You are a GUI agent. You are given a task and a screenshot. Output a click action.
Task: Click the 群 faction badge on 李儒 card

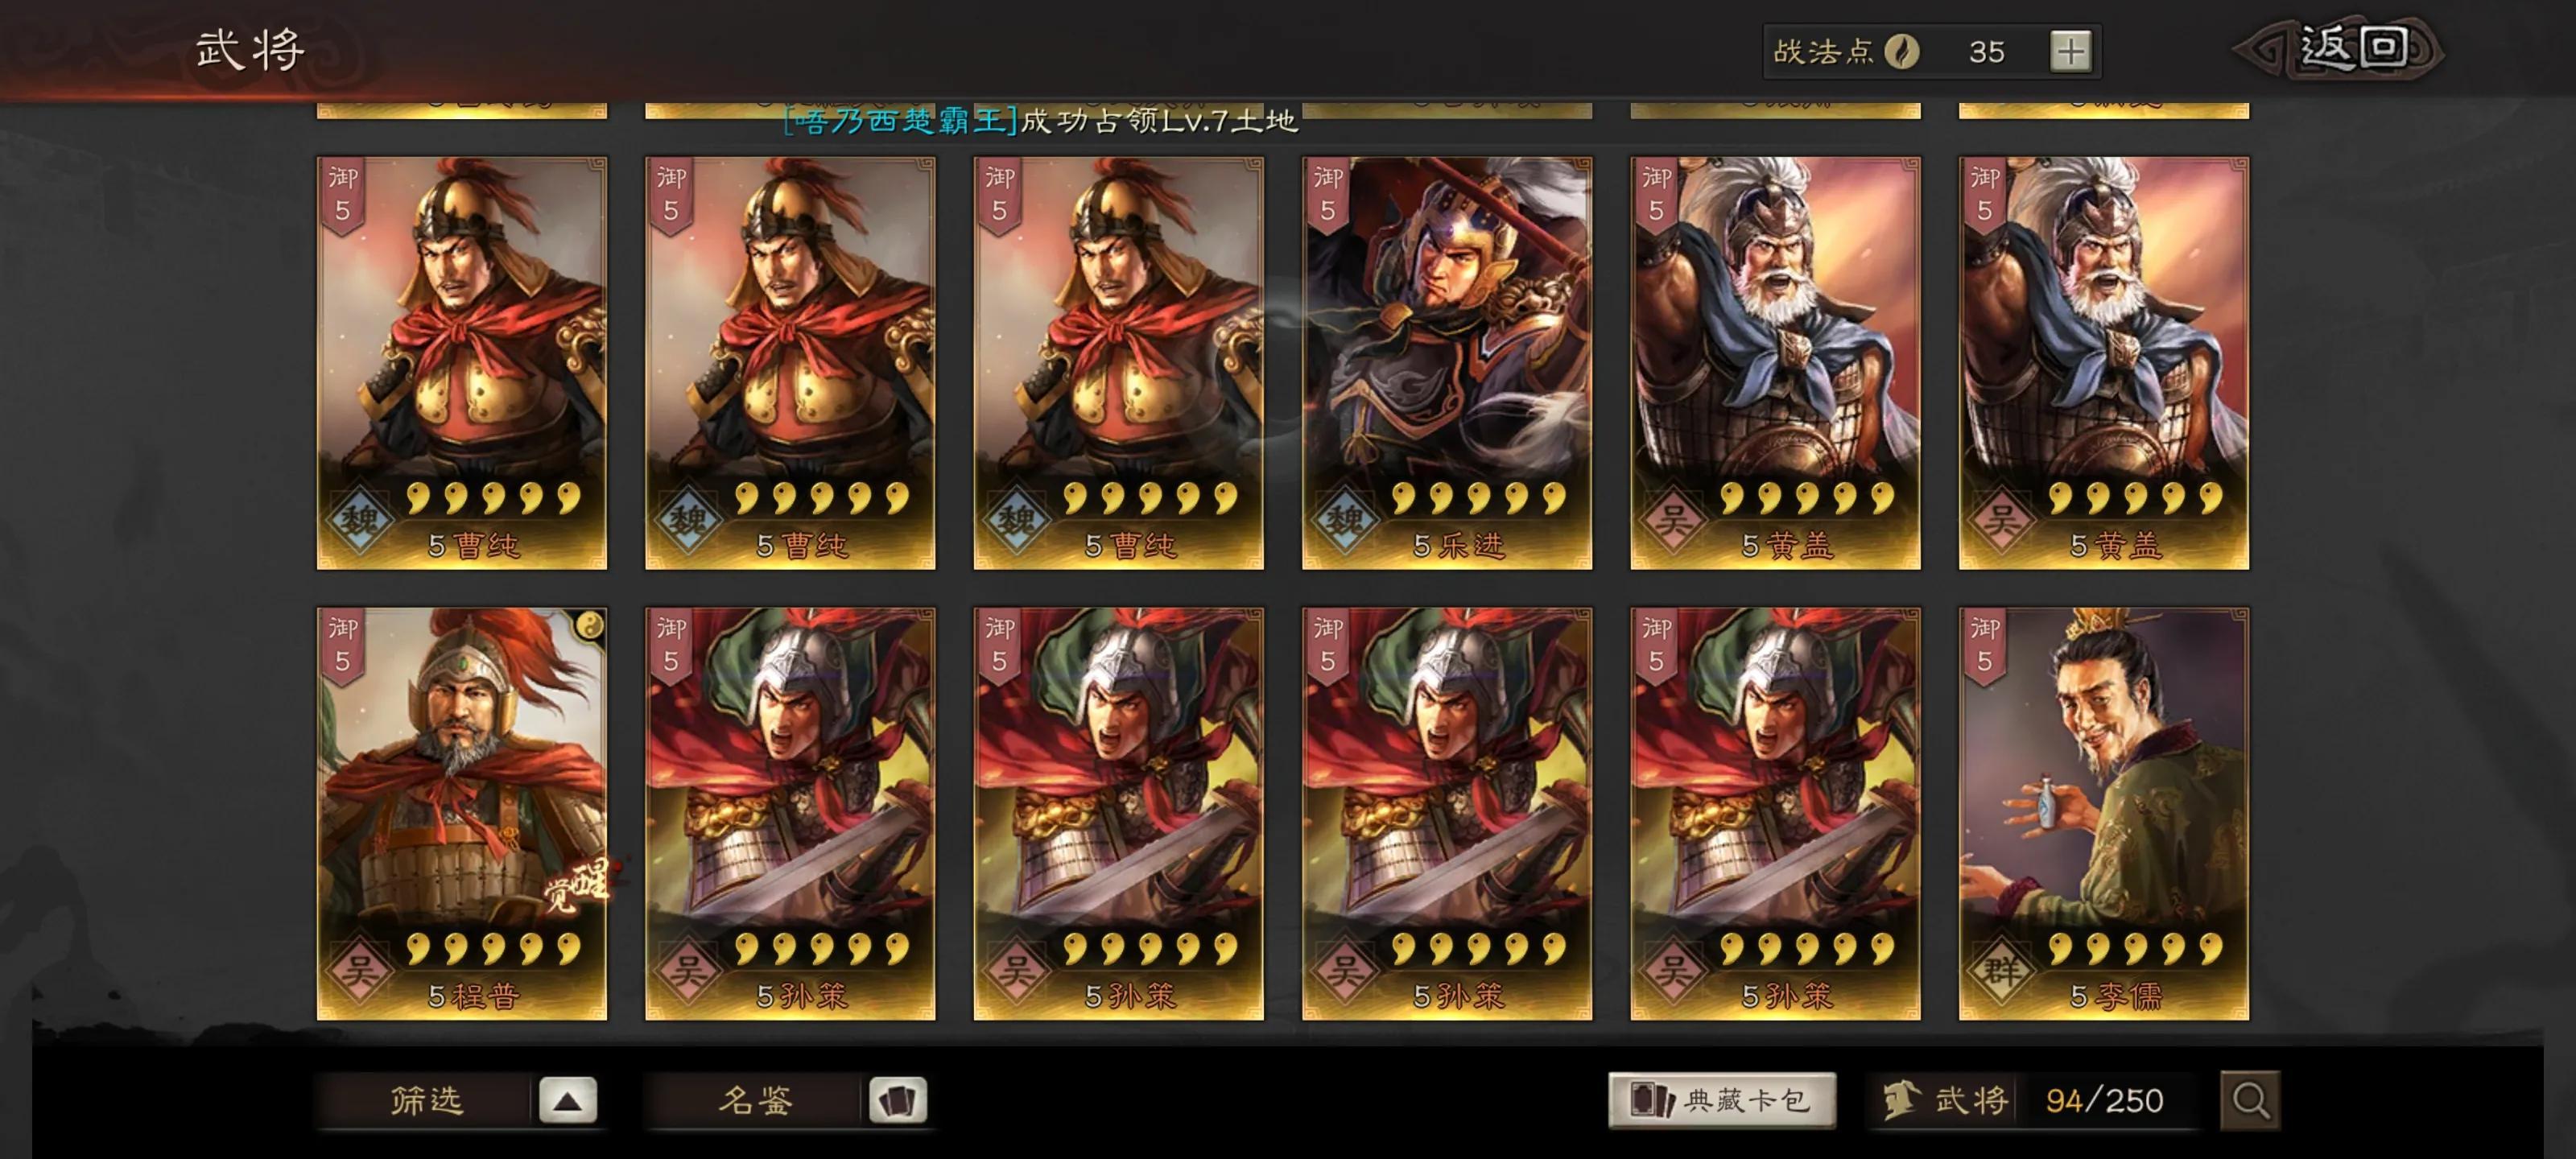tap(2001, 970)
